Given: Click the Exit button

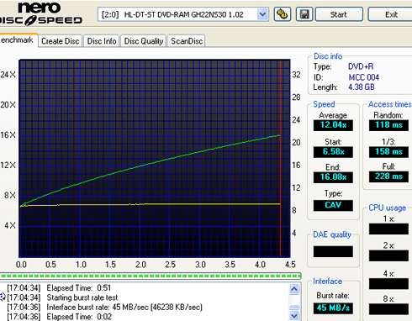Looking at the screenshot, I should click(391, 14).
